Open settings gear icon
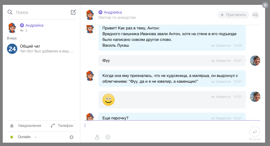The width and height of the screenshot is (270, 146). click(x=72, y=137)
